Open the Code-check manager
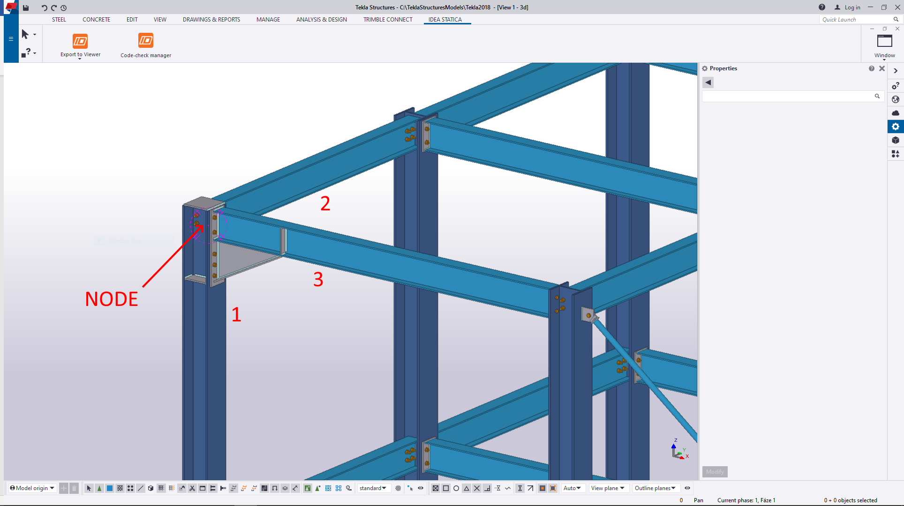This screenshot has width=904, height=506. tap(146, 41)
